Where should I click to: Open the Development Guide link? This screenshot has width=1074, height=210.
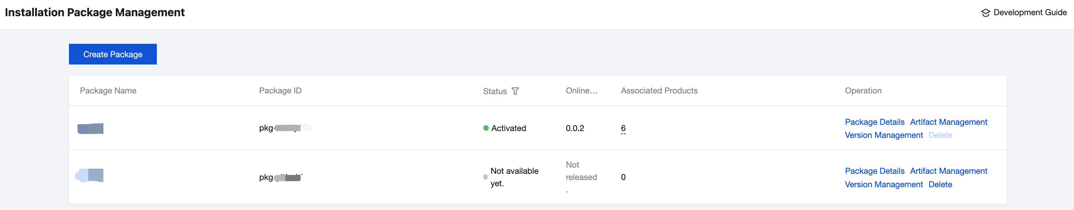[1030, 12]
